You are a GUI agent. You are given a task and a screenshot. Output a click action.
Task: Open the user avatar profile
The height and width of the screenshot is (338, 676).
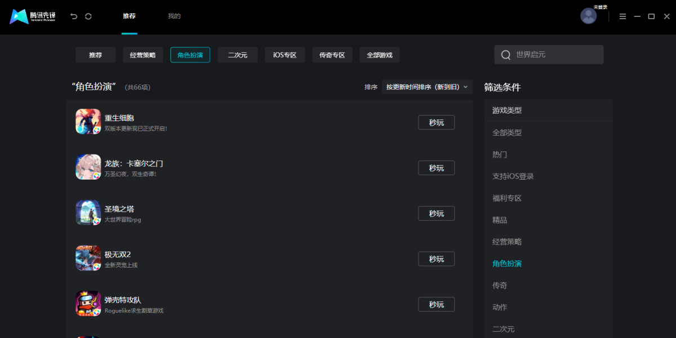pos(588,16)
